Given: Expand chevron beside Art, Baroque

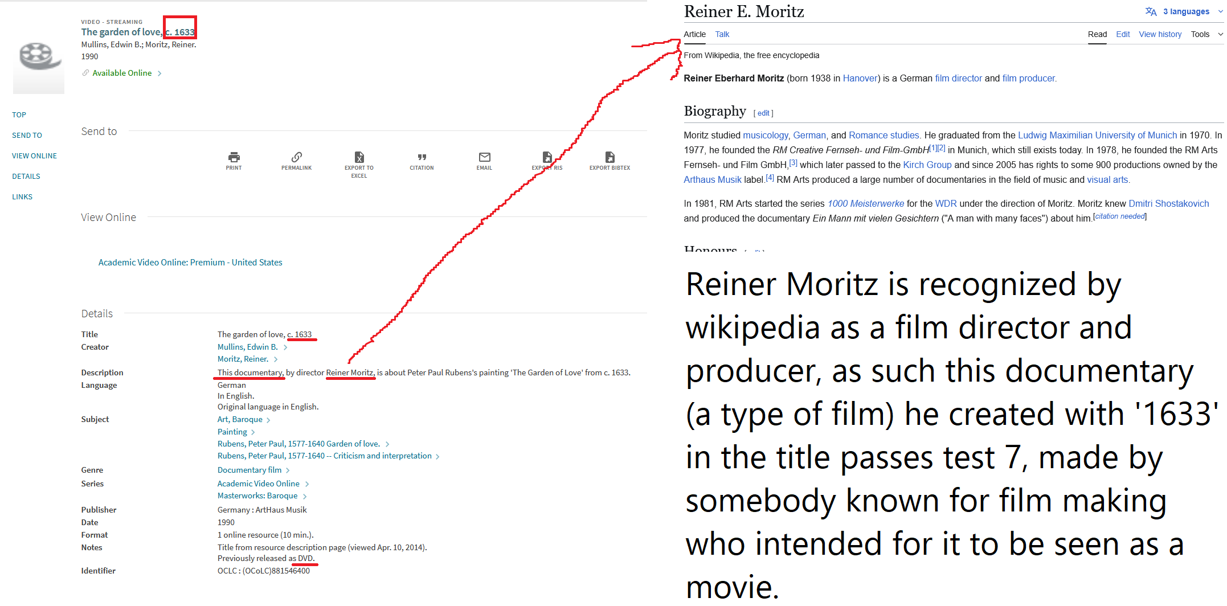Looking at the screenshot, I should [x=268, y=420].
